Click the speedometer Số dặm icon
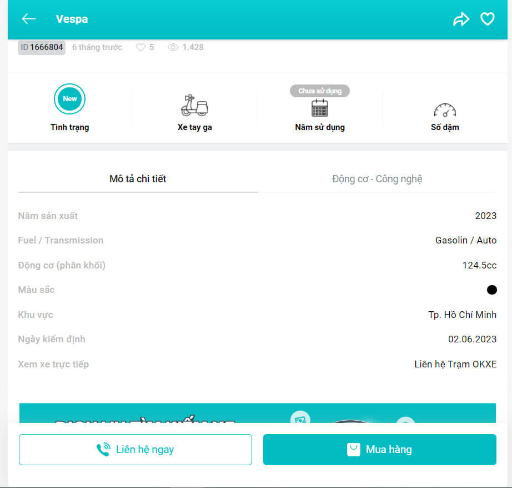512x488 pixels. tap(445, 110)
